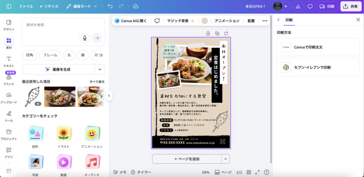This screenshot has height=177, width=364.
Task: Click the undo arrow icon
Action: point(110,6)
